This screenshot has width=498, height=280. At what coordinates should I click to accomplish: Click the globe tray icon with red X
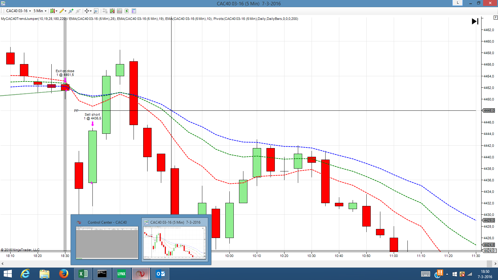click(x=462, y=274)
